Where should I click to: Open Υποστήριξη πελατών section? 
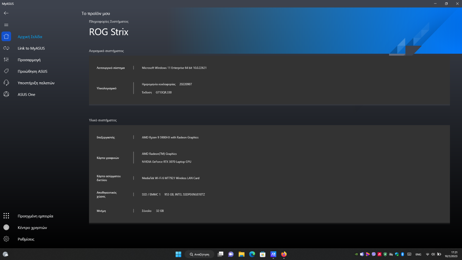(x=36, y=83)
